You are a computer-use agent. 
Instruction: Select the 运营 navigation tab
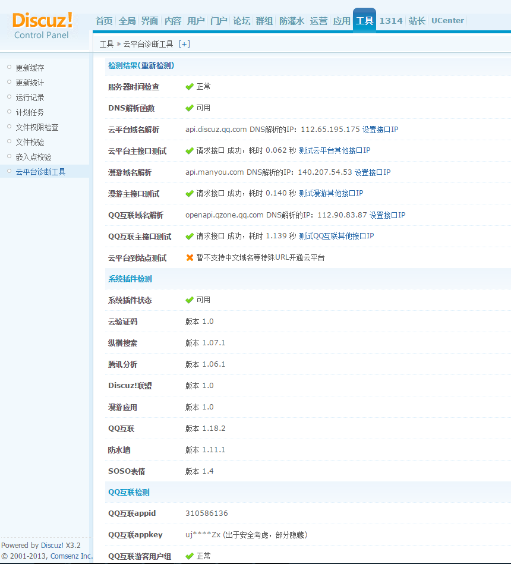pyautogui.click(x=318, y=21)
